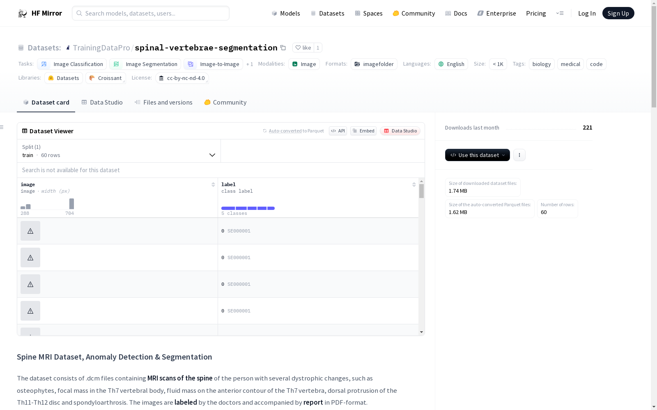
Task: Click the Embed button
Action: 363,131
